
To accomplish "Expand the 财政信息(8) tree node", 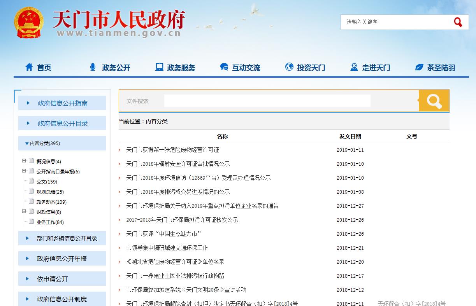I will click(24, 212).
